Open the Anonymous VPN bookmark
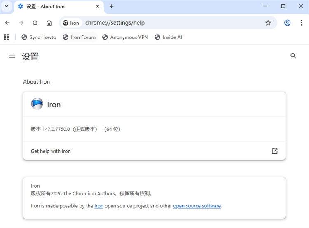The width and height of the screenshot is (309, 228). point(125,37)
